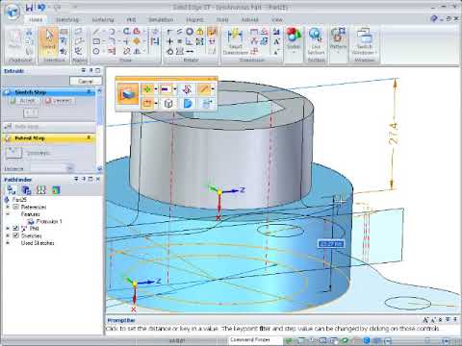This screenshot has width=462, height=346.
Task: Open the View ribbon tab
Action: [277, 19]
